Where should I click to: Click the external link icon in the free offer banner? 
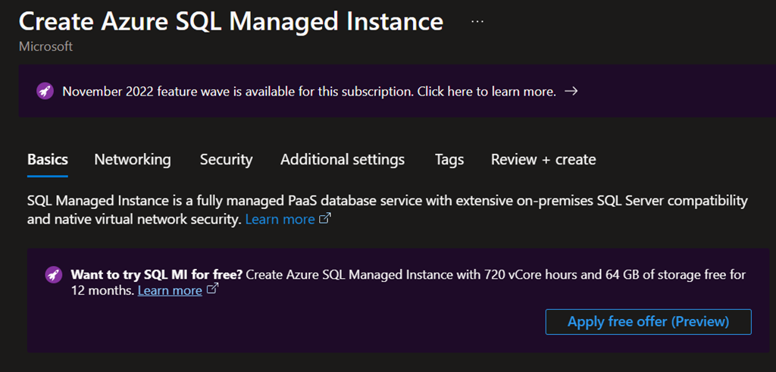[x=213, y=289]
